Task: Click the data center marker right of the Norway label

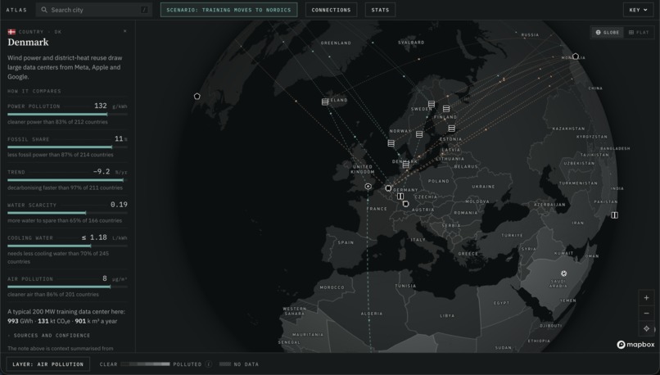Action: click(419, 134)
